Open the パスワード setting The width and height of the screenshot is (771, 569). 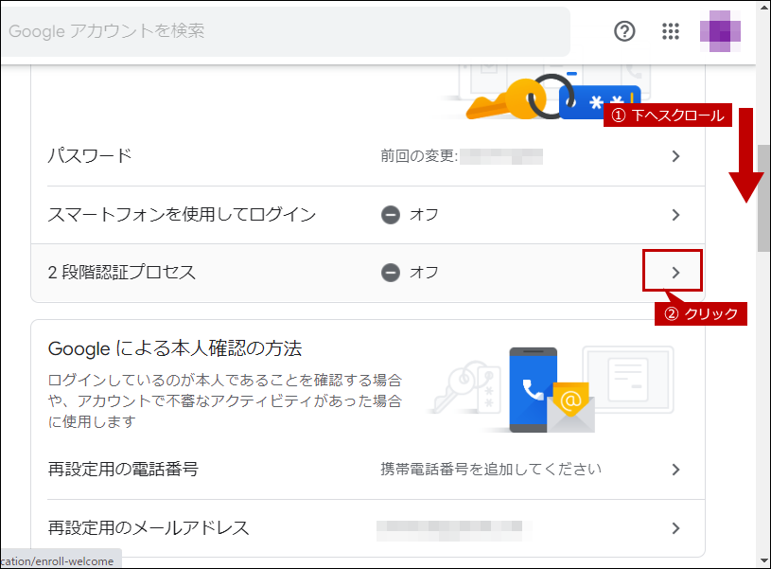[x=368, y=156]
